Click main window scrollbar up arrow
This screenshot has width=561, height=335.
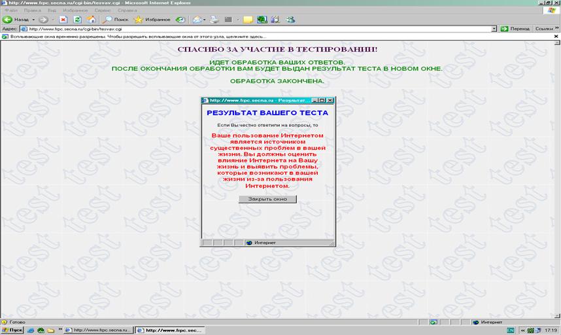click(x=557, y=43)
